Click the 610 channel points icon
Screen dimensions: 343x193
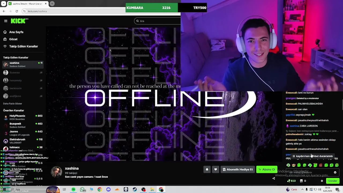(288, 181)
